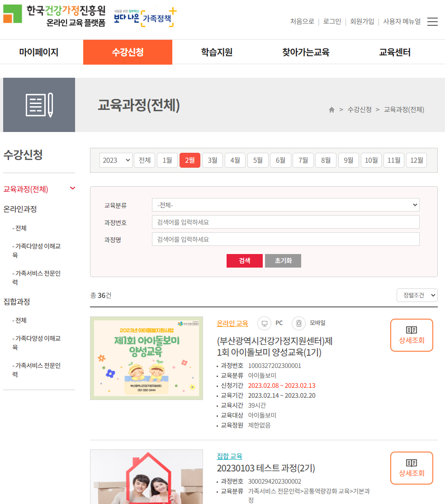The image size is (445, 504).
Task: Open the year 2023 dropdown
Action: (115, 160)
